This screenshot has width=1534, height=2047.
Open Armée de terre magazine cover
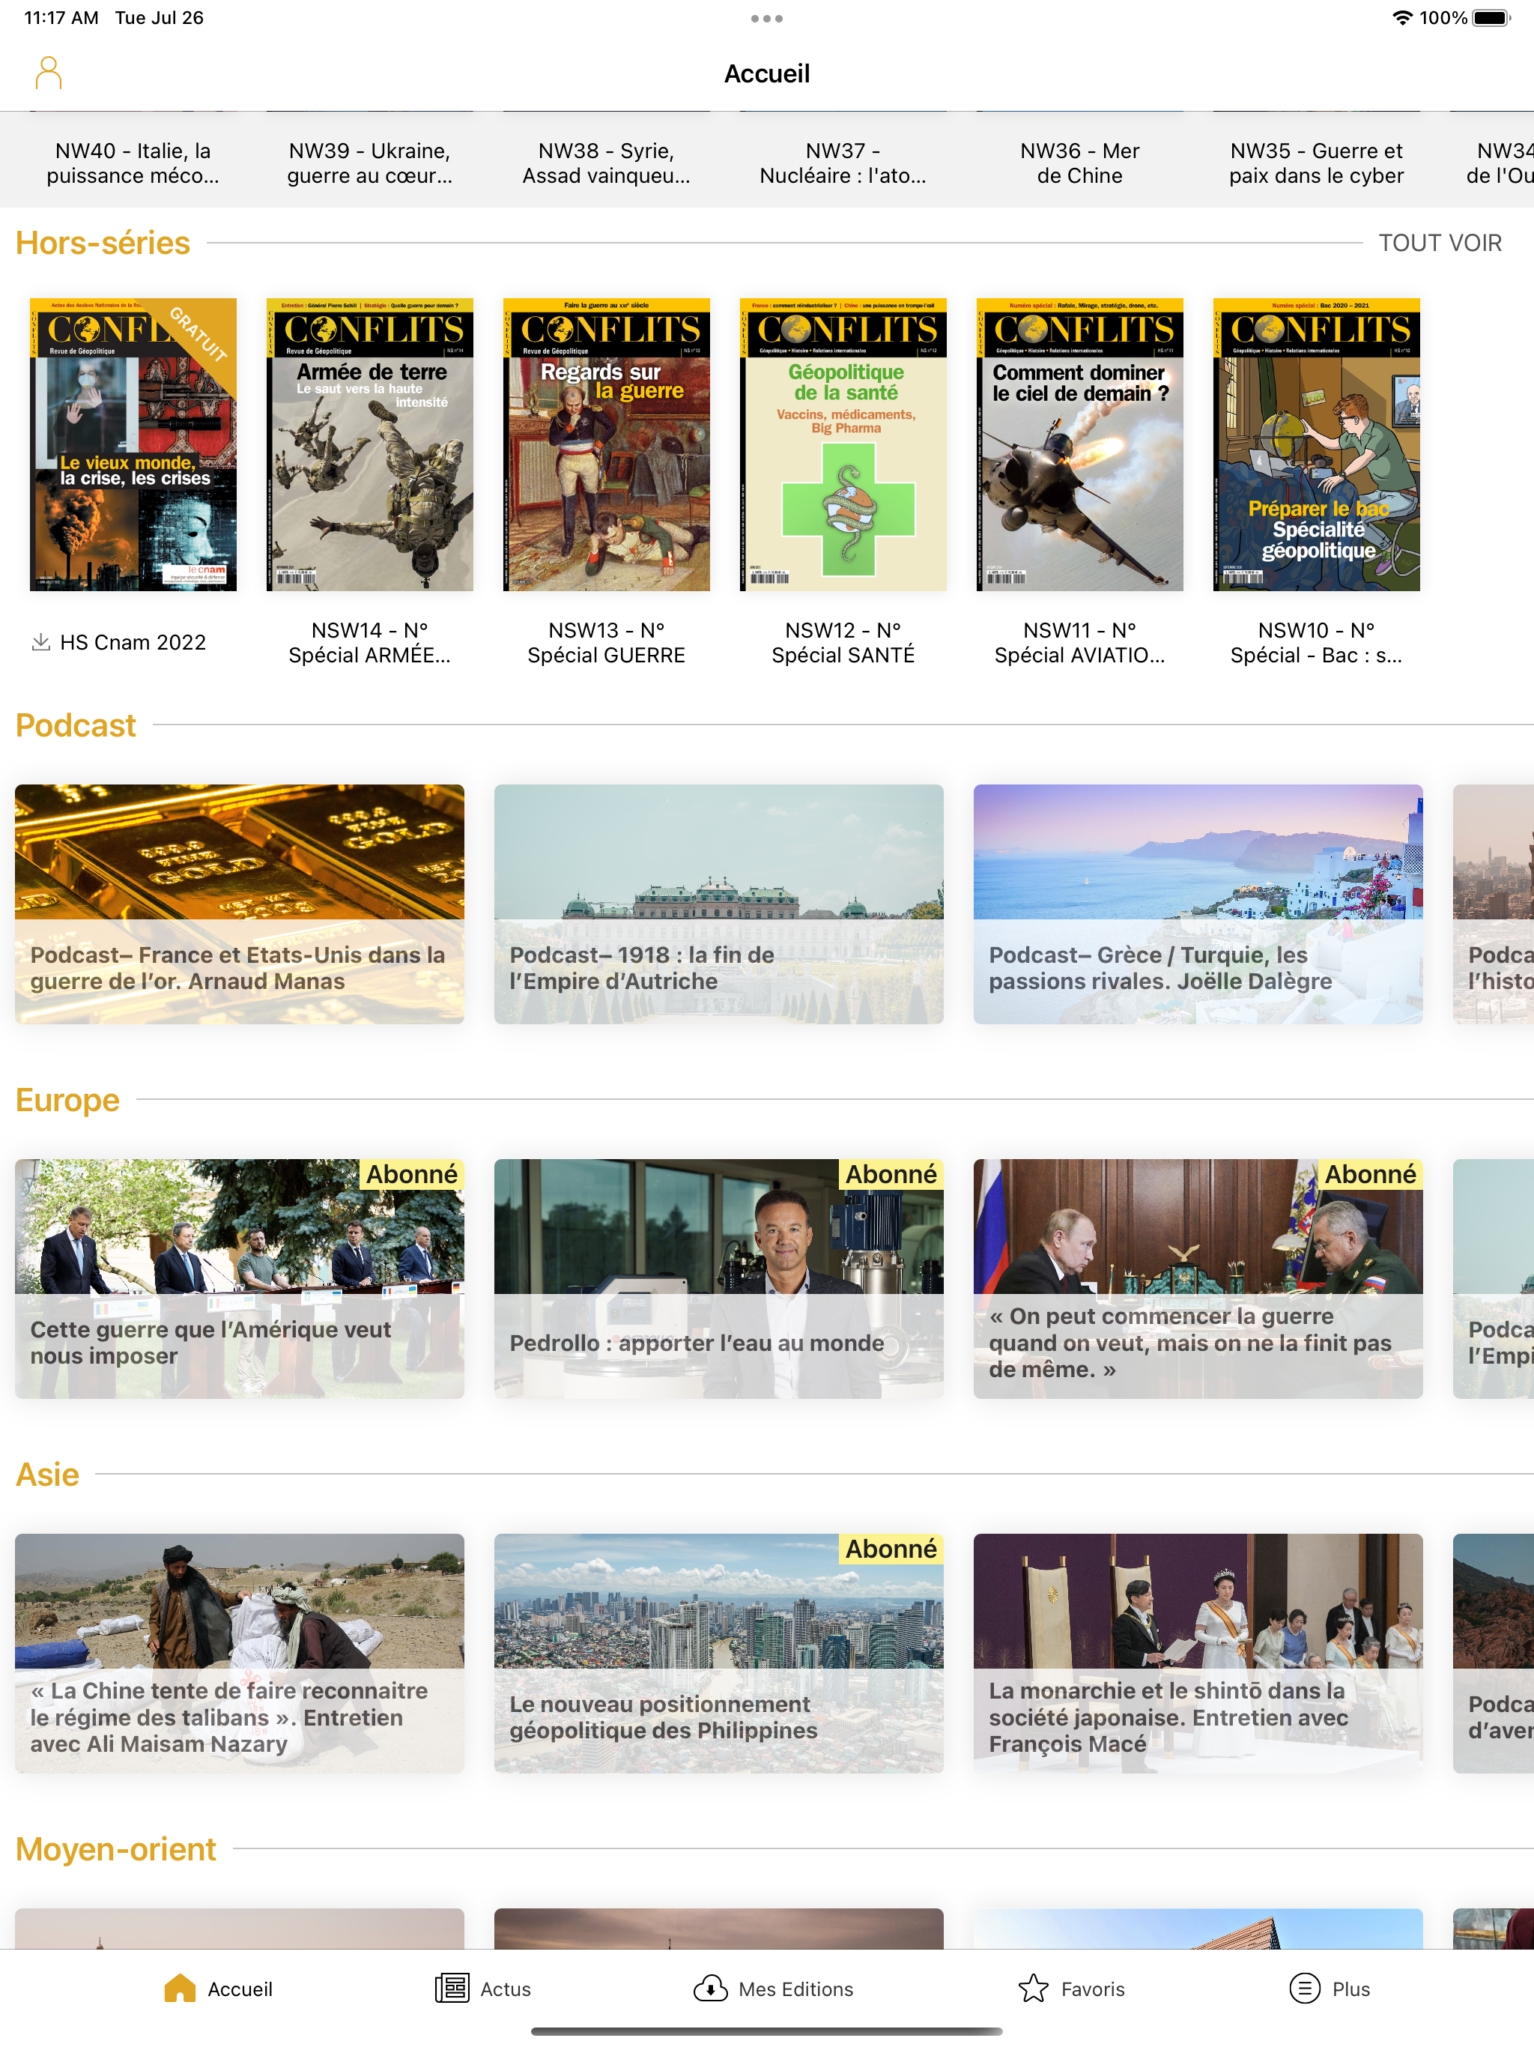point(369,444)
